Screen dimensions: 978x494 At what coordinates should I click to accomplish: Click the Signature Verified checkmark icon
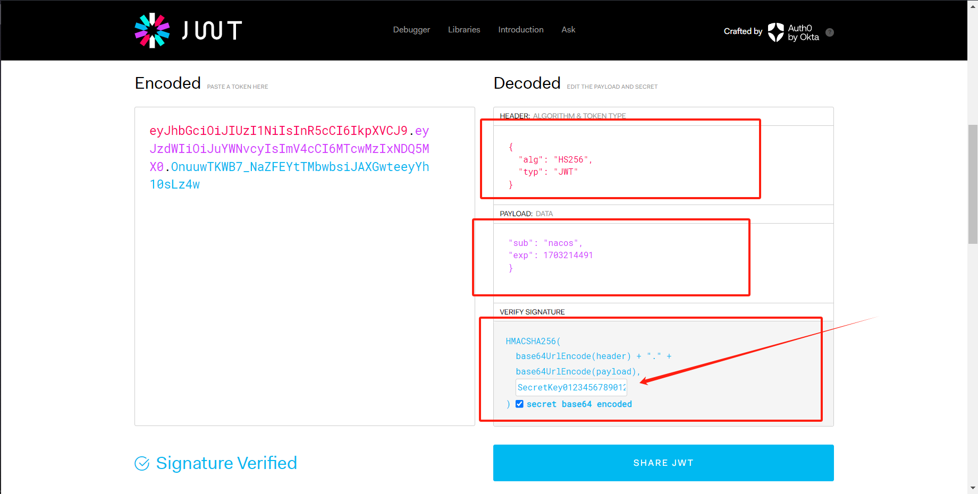[142, 464]
